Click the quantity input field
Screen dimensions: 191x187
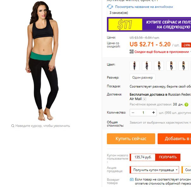[x=143, y=113]
